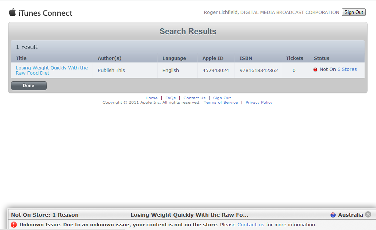The width and height of the screenshot is (376, 230).
Task: Open the 6 Stores status link
Action: [347, 69]
